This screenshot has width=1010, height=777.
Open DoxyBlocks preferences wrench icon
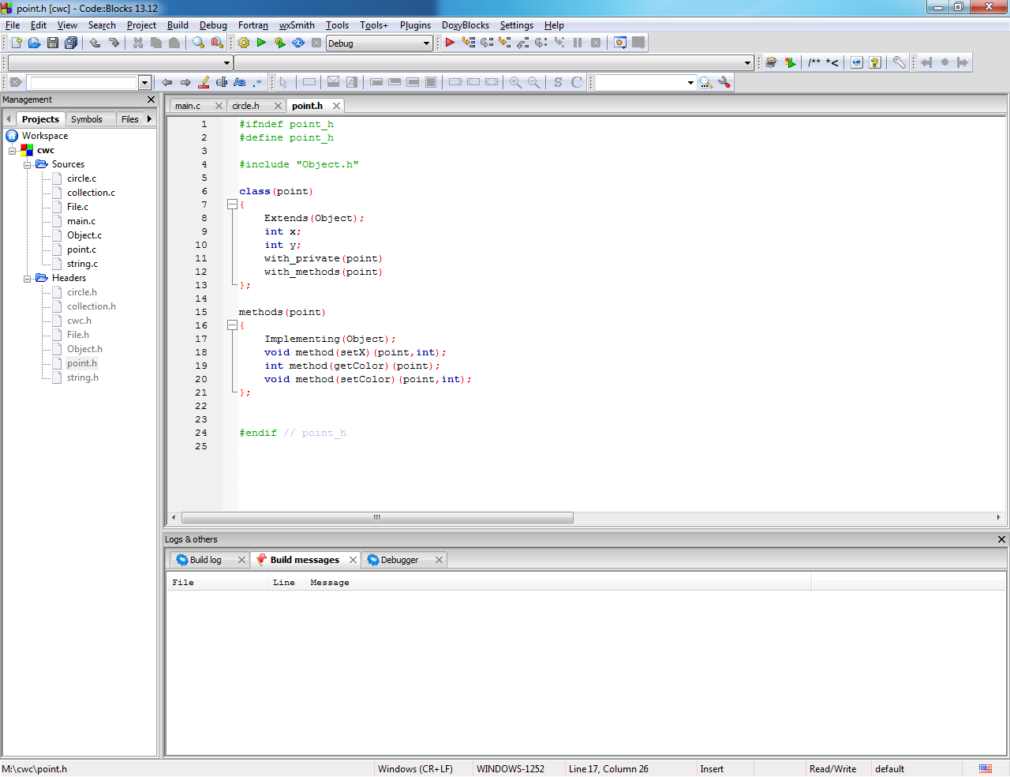tap(899, 62)
